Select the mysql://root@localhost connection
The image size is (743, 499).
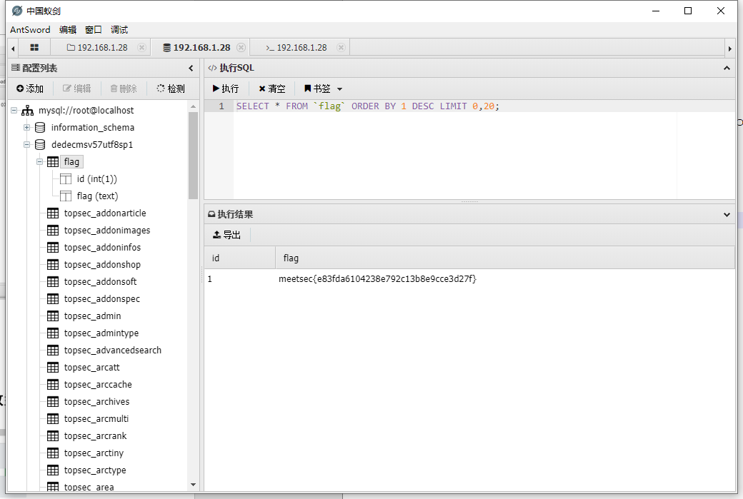pos(86,111)
